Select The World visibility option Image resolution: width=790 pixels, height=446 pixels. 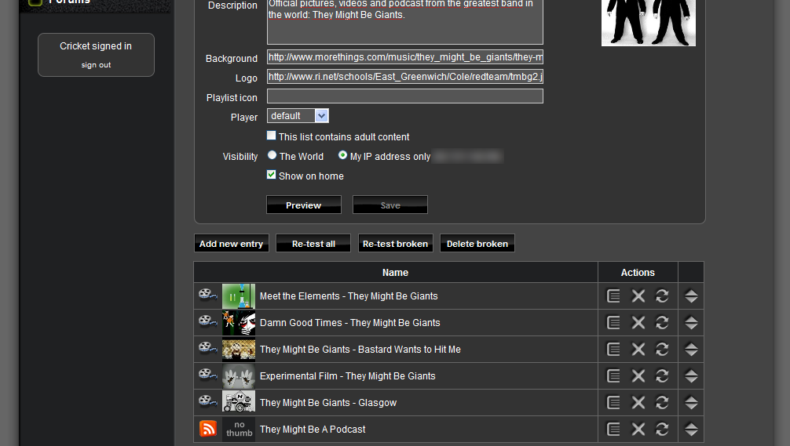coord(272,155)
